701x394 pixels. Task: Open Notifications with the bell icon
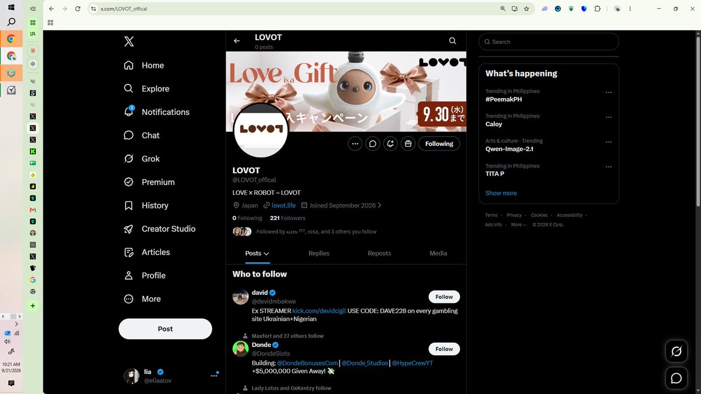tap(157, 112)
